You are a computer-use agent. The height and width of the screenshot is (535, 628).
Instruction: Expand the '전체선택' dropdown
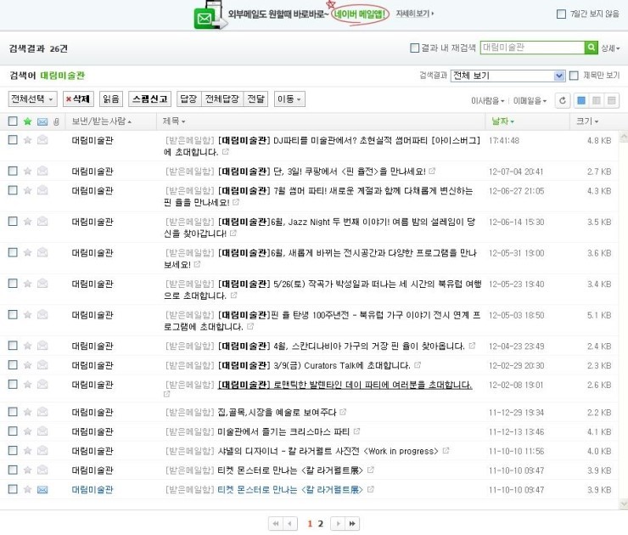point(33,99)
